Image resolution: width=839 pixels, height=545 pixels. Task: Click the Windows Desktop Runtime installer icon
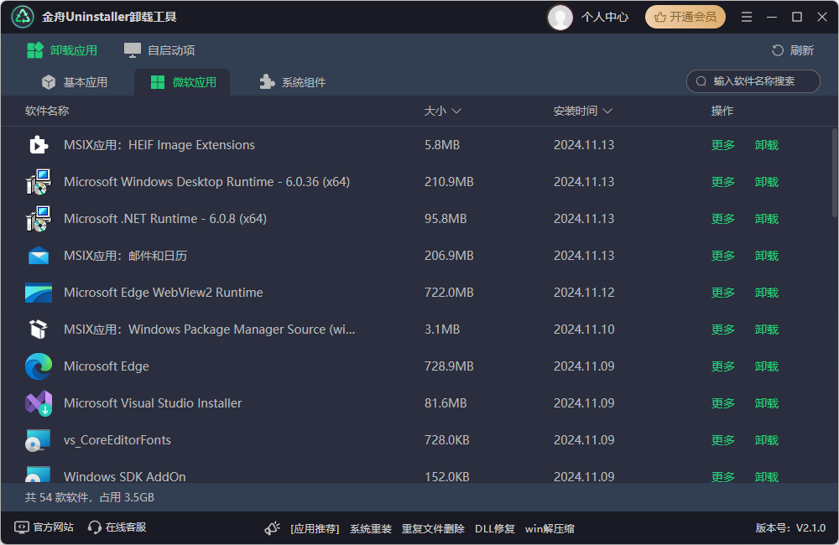pos(39,182)
